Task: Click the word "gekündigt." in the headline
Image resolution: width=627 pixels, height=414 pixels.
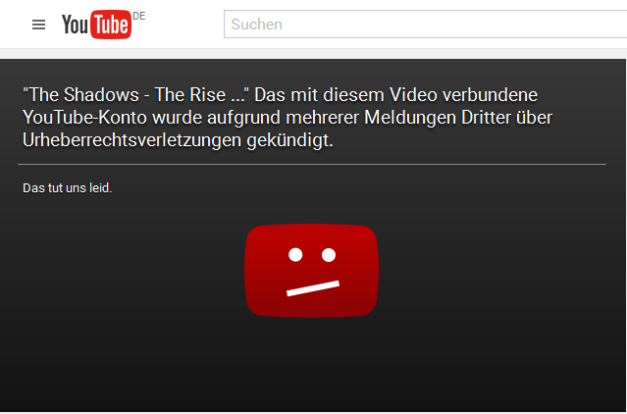Action: click(x=289, y=141)
